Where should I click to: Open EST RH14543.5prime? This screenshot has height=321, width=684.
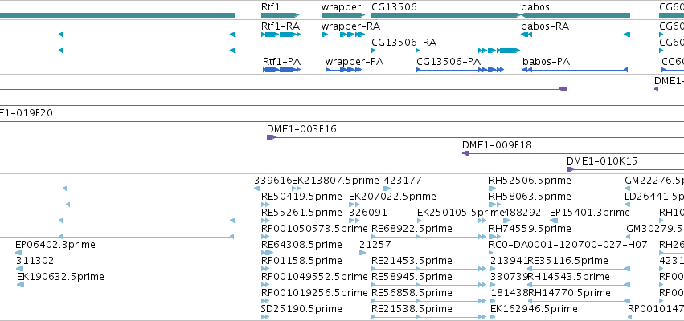pyautogui.click(x=568, y=277)
